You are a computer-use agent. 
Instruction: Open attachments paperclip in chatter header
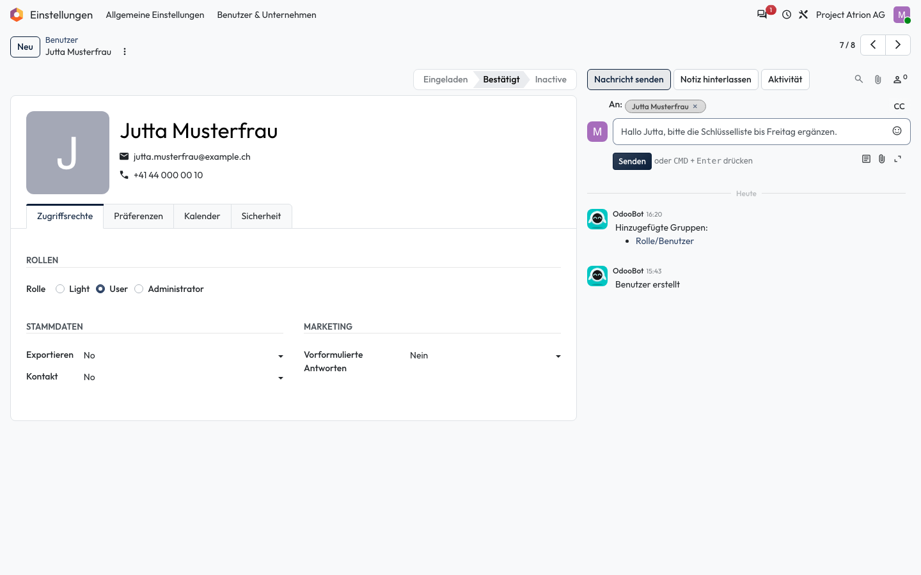(878, 79)
